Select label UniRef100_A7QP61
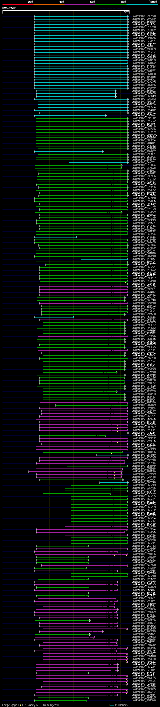Viewport: 160px width, 707px height. point(143,41)
